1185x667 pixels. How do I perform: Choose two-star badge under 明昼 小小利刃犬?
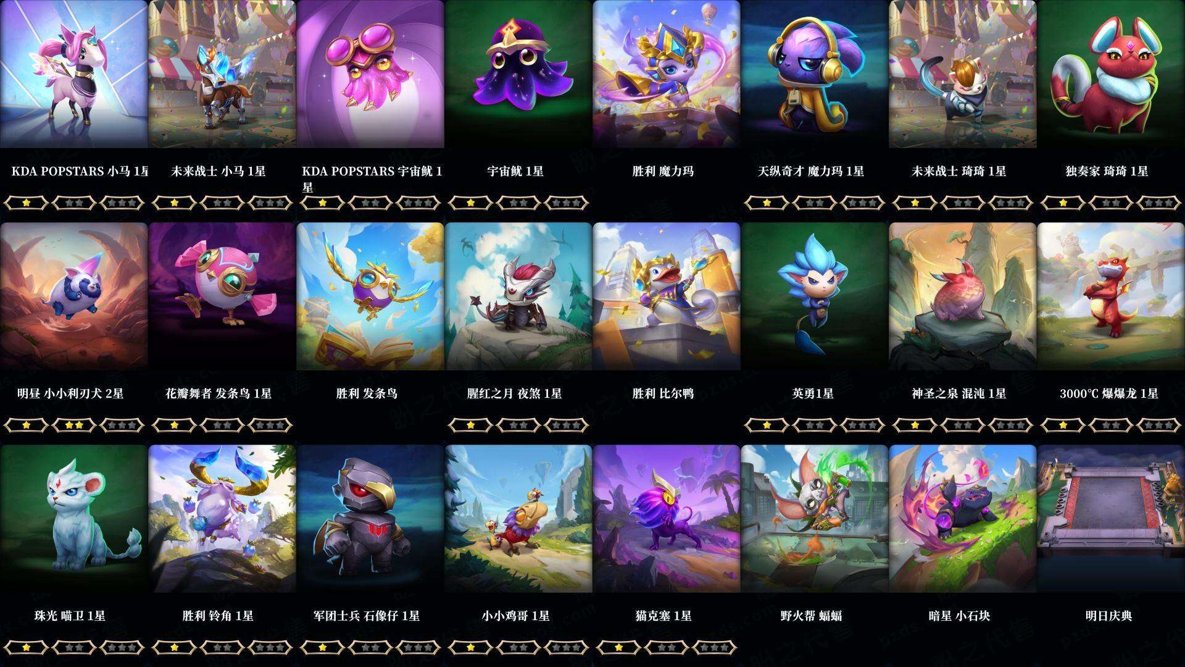(x=74, y=425)
